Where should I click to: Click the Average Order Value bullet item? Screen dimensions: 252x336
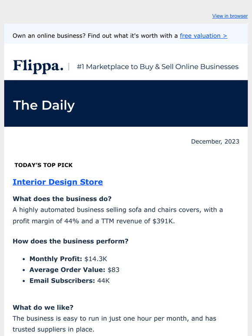[74, 270]
